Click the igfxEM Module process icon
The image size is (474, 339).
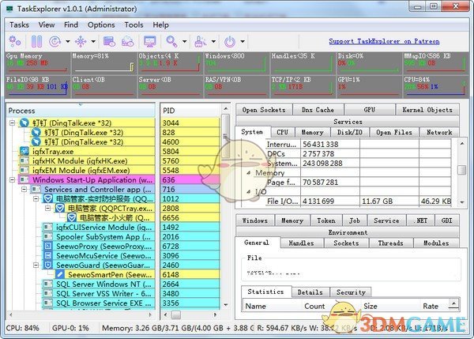(x=24, y=170)
